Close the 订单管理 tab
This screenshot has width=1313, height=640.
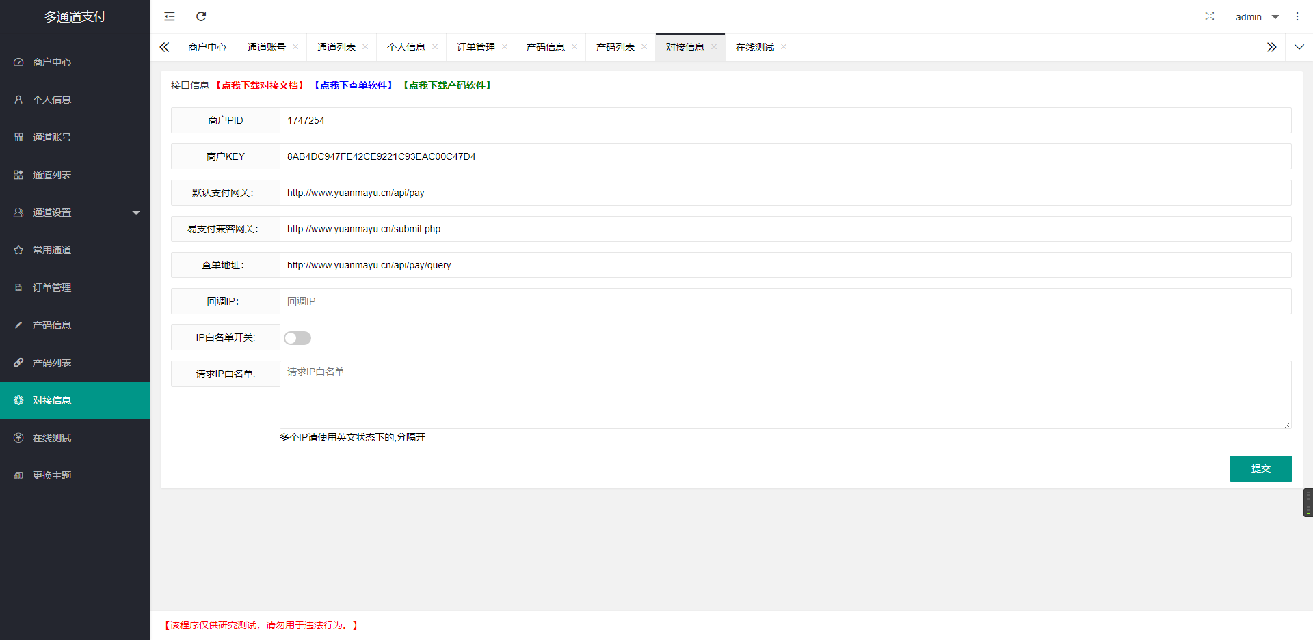pos(505,47)
